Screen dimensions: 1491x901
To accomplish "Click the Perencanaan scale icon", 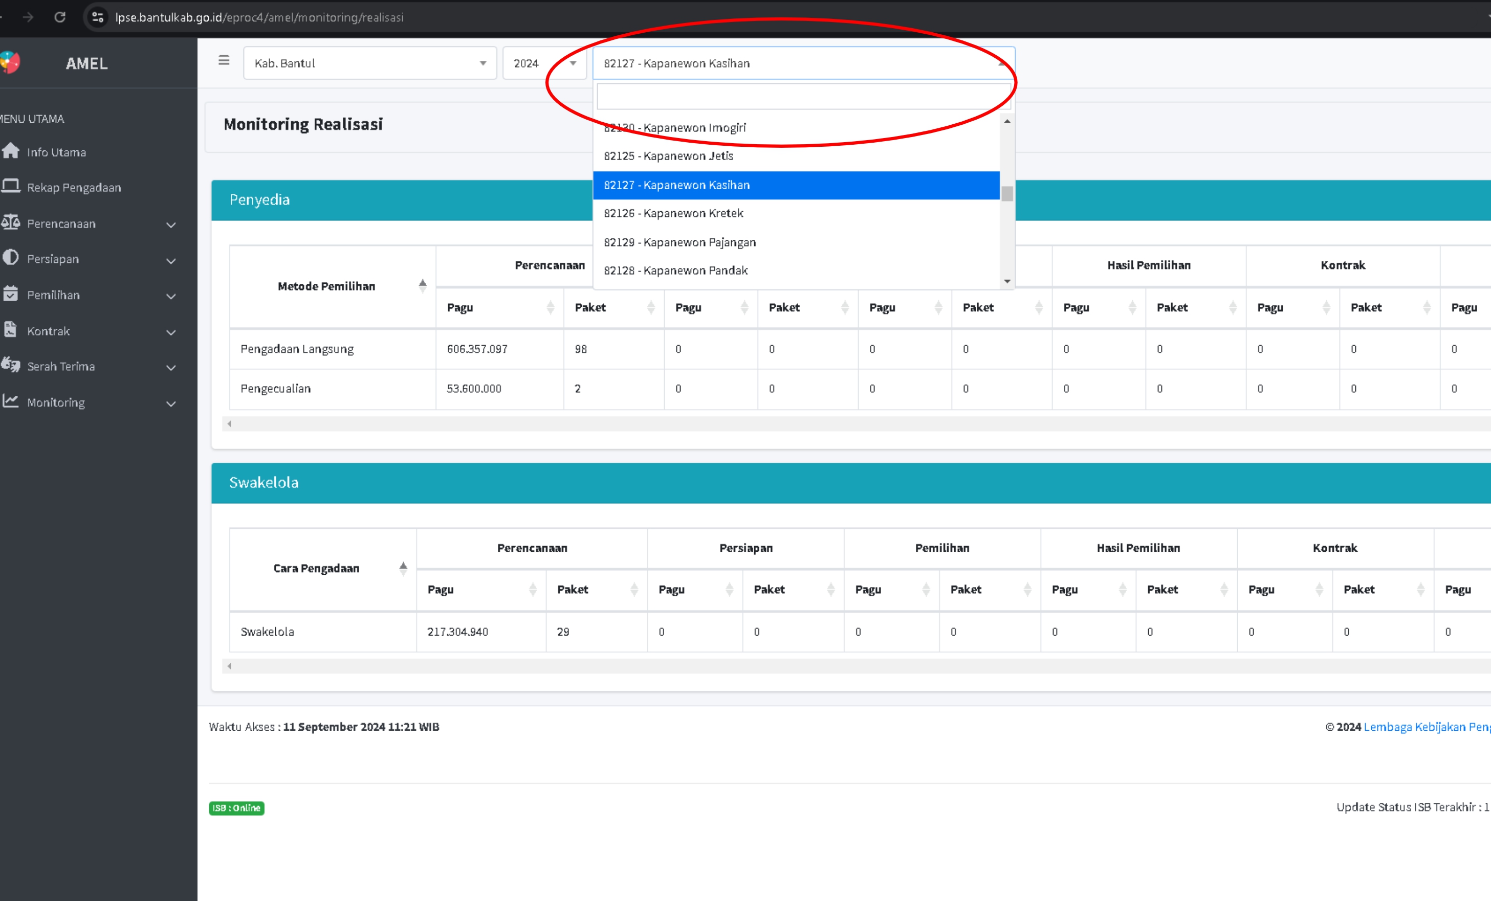I will pyautogui.click(x=10, y=222).
